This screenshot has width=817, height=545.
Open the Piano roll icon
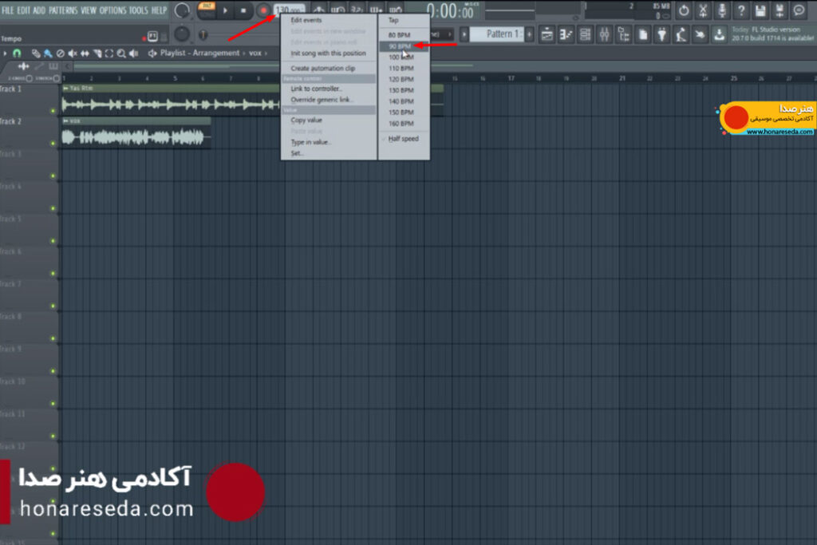tap(566, 35)
